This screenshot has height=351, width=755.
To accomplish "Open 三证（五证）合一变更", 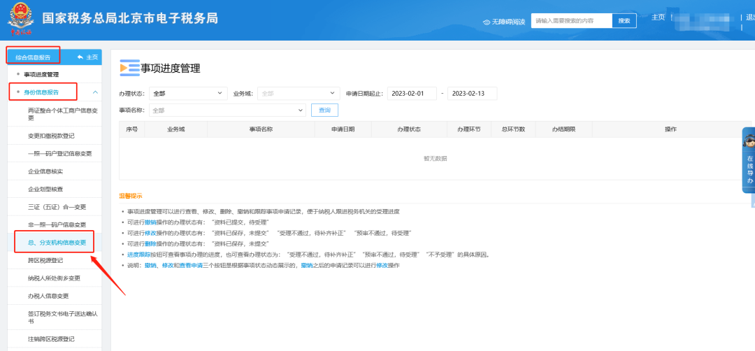I will pyautogui.click(x=57, y=207).
